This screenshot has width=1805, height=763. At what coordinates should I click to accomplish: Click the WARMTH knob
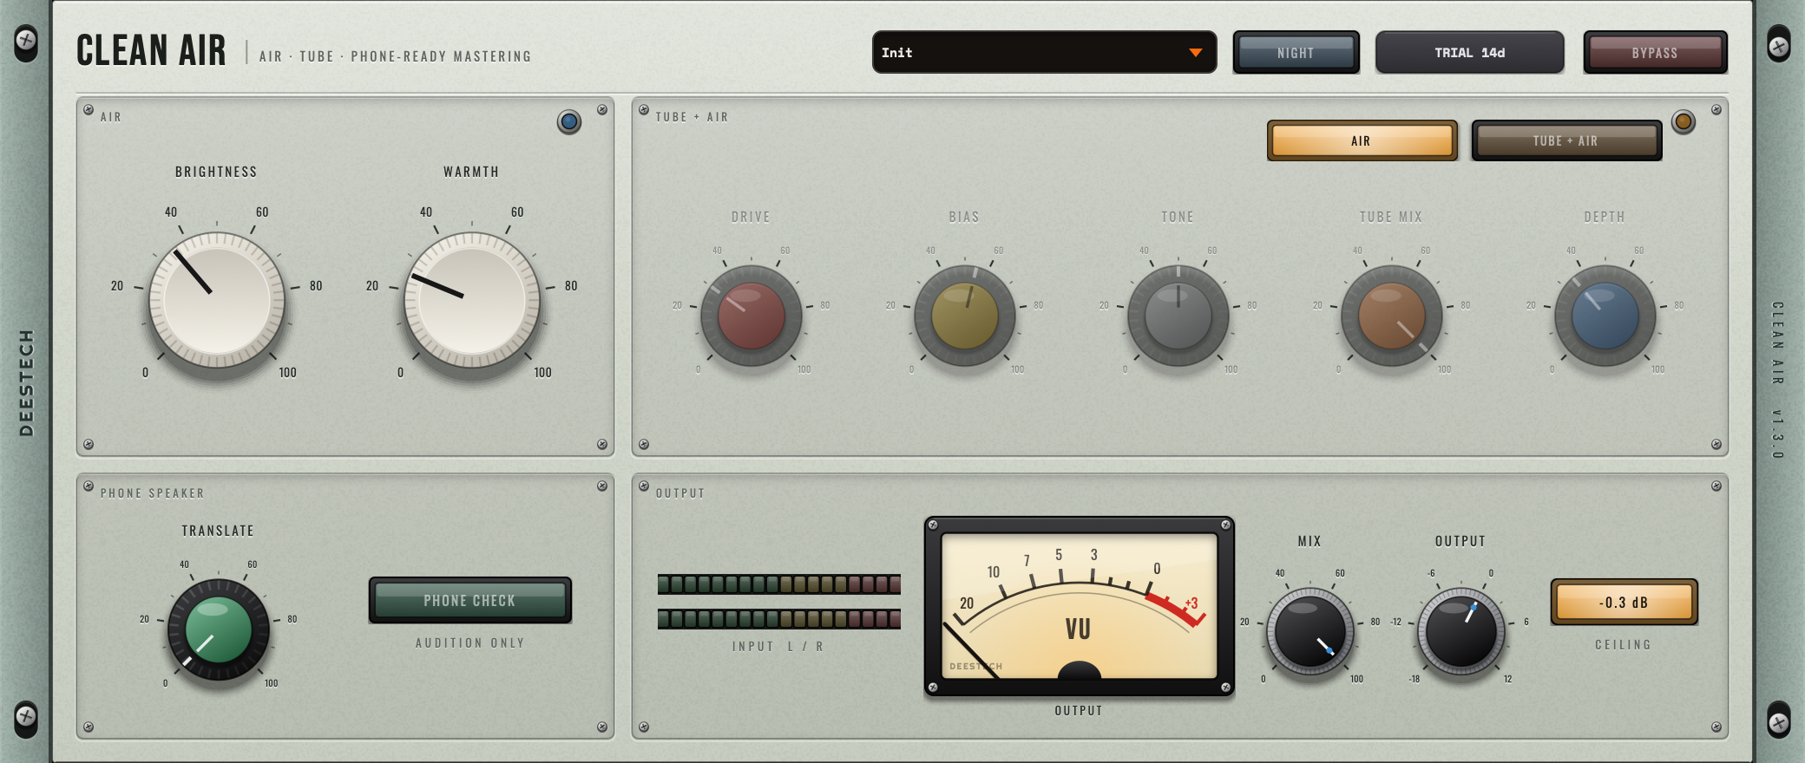472,300
